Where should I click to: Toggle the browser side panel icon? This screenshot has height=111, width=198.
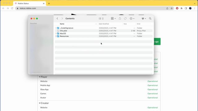(186, 8)
